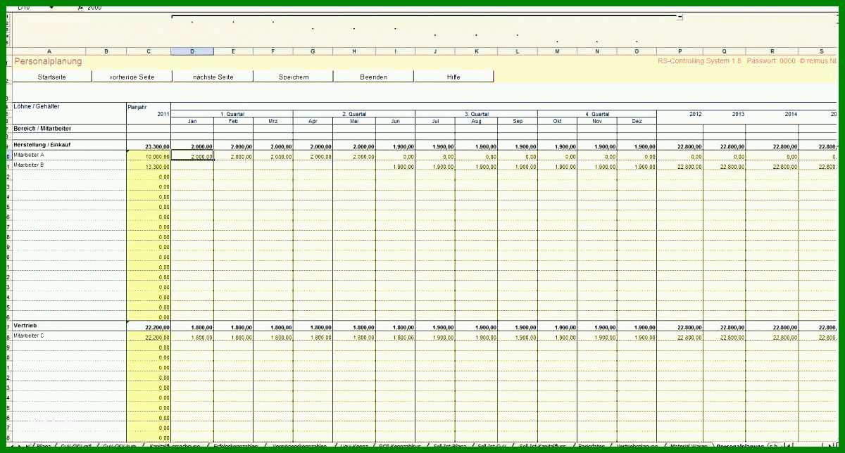
Task: Select the active Jan cell of Mitarbeiter A
Action: click(x=192, y=157)
